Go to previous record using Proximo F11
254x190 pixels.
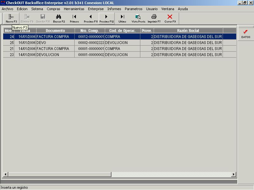(x=91, y=18)
